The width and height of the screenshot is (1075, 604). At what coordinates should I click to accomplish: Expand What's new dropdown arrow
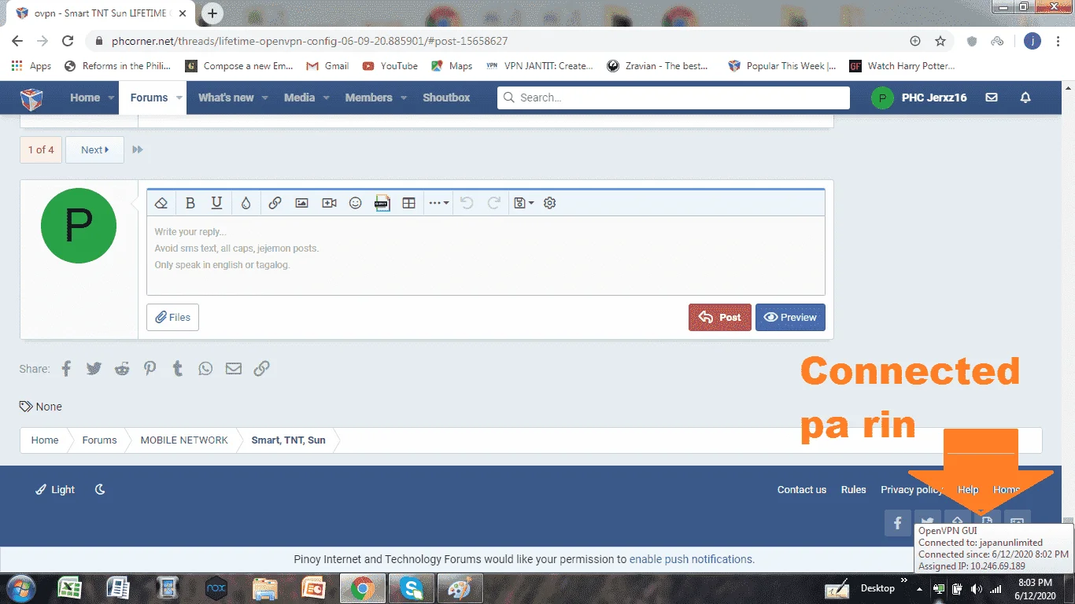(x=264, y=98)
